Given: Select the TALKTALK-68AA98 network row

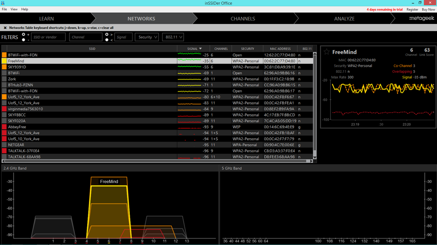Looking at the screenshot, I should [157, 157].
